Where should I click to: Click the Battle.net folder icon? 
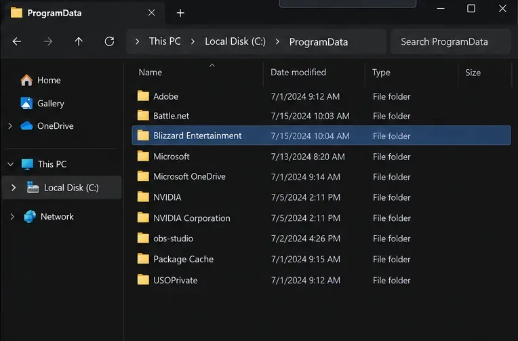[143, 115]
